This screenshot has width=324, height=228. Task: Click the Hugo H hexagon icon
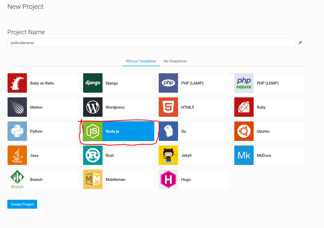click(x=168, y=179)
